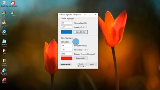
Task: Close the Mouse Highlight window
Action: click(95, 15)
